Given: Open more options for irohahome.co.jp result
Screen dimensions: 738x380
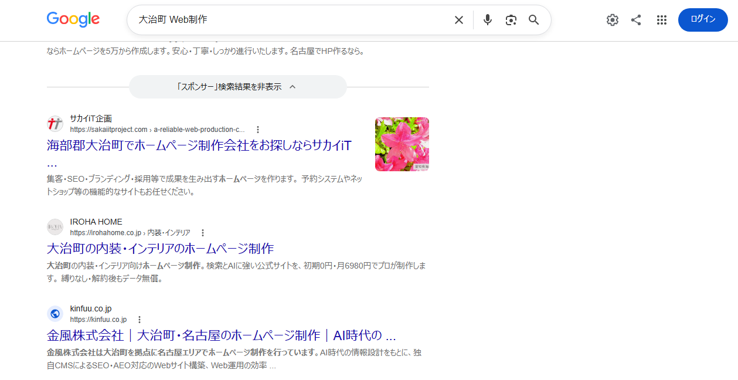Looking at the screenshot, I should coord(203,233).
